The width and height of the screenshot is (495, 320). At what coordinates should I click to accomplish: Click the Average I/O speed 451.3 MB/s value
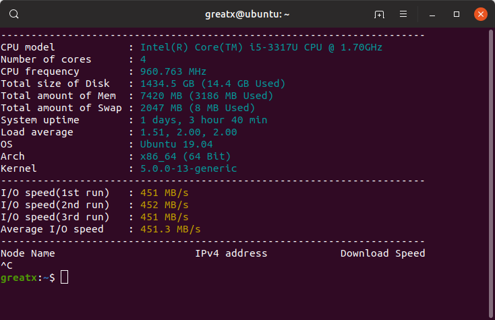coord(170,229)
